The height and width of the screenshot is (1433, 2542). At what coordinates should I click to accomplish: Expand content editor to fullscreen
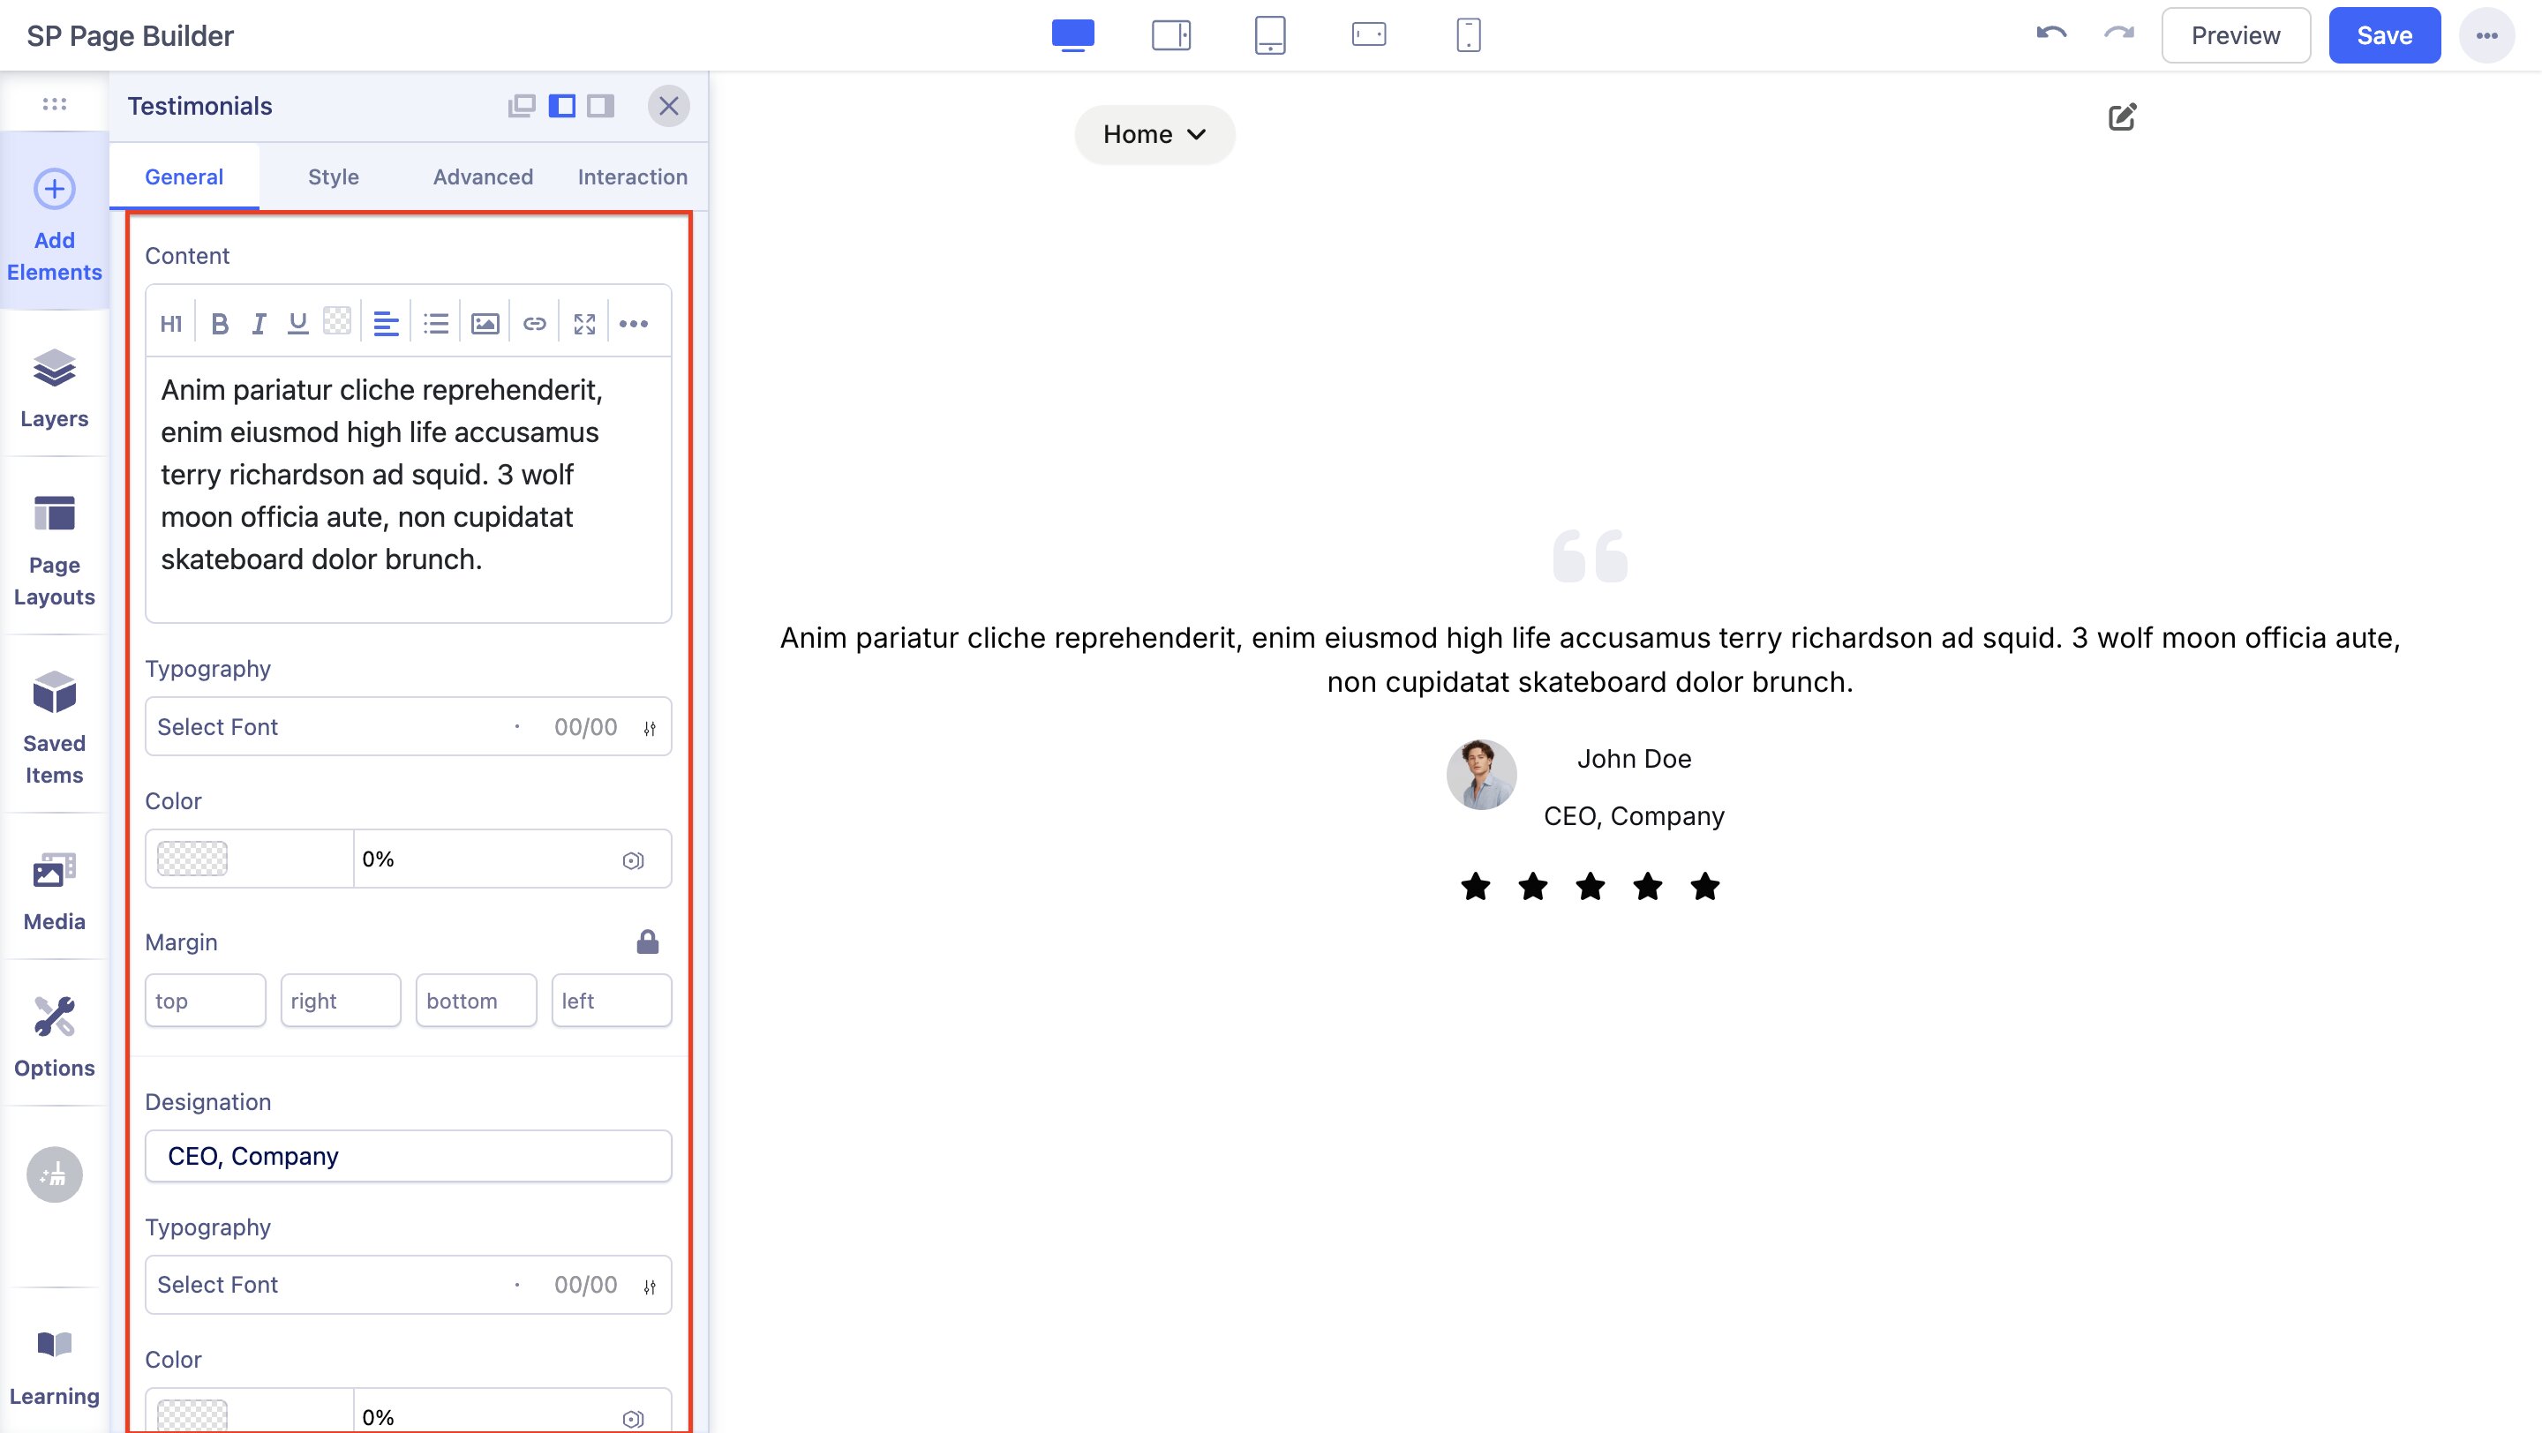pyautogui.click(x=584, y=324)
